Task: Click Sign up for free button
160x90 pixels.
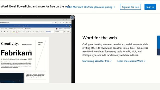Action: click(x=130, y=7)
